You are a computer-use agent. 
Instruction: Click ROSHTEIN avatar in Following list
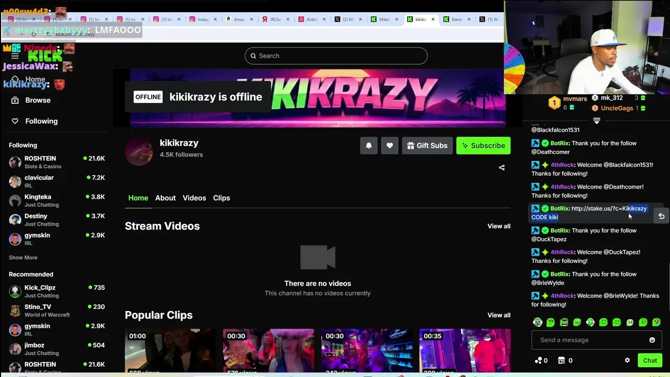click(15, 162)
